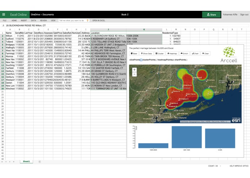
Task: Toggle the chartPoints checkbox
Action: click(x=187, y=60)
